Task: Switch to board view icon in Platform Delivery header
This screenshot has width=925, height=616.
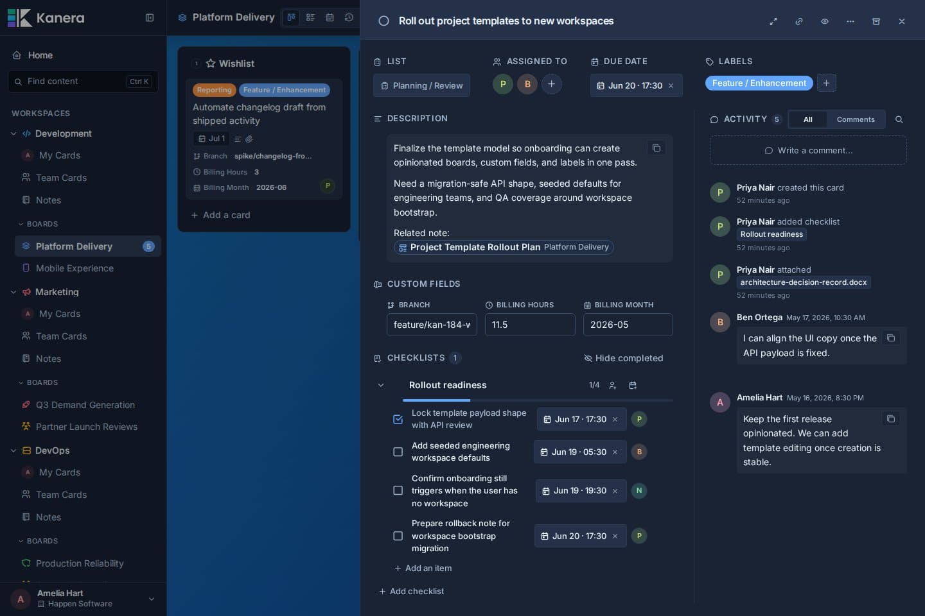Action: (x=291, y=18)
